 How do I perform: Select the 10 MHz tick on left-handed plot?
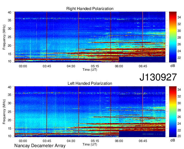[9, 136]
